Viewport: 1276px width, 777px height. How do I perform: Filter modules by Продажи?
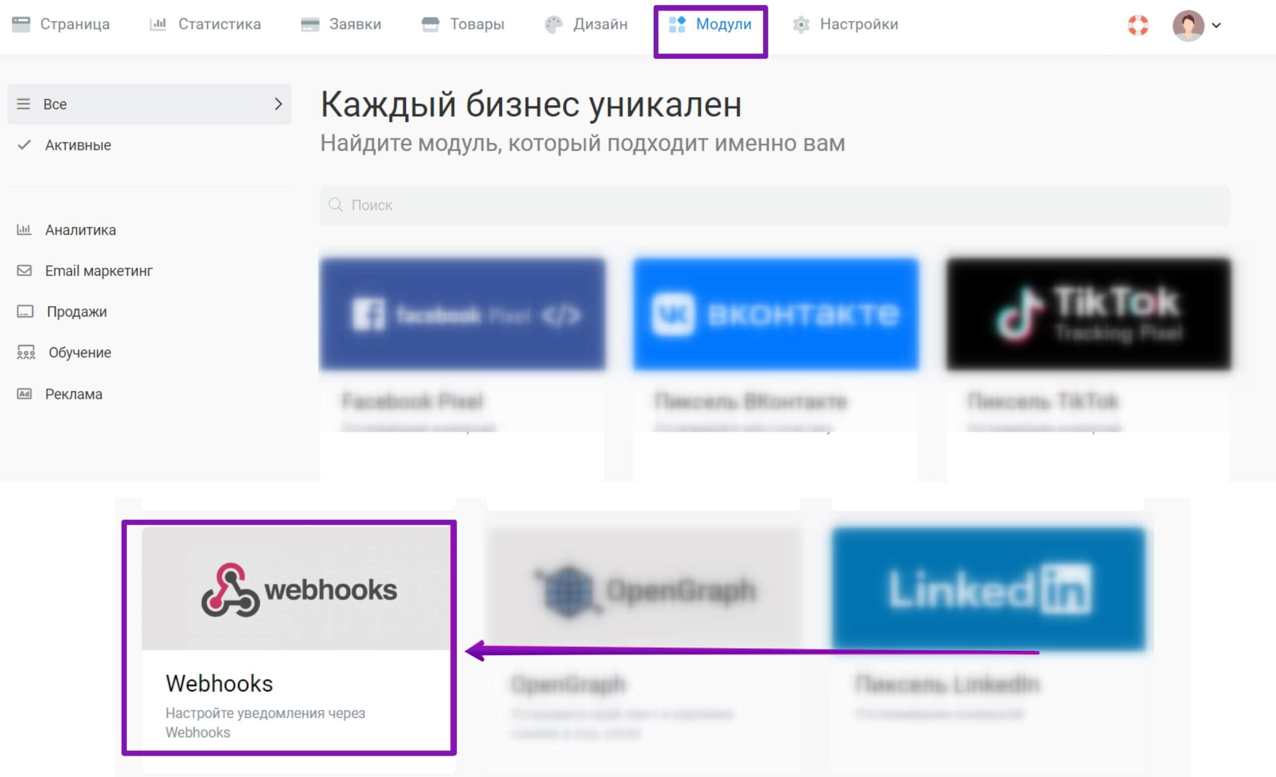point(77,311)
